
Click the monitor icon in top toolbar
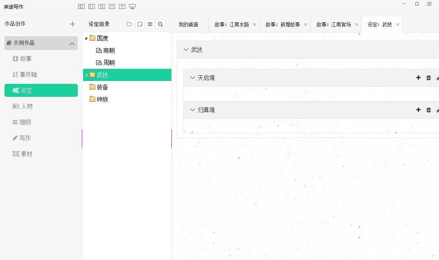click(132, 7)
